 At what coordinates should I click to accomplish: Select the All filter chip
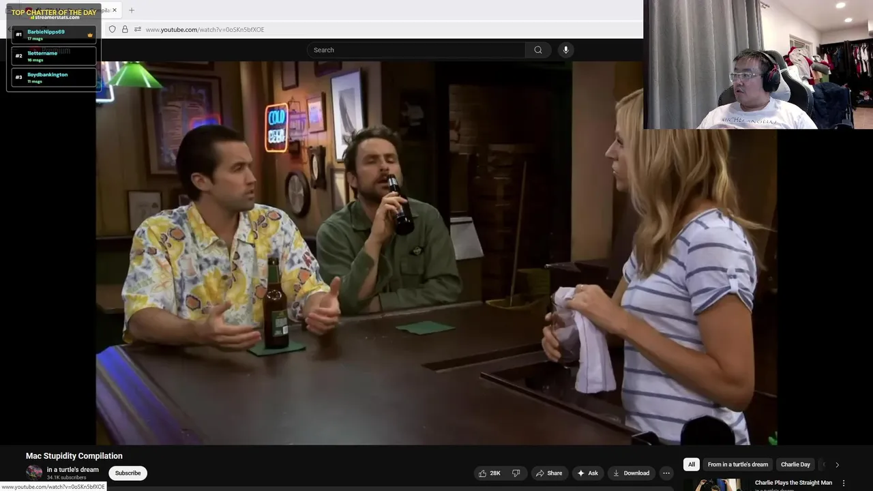(x=692, y=464)
